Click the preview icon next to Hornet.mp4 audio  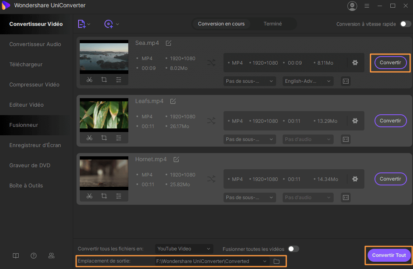pos(345,198)
